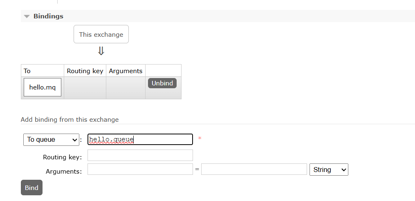
Task: Collapse the Bindings section triangle
Action: pos(27,16)
